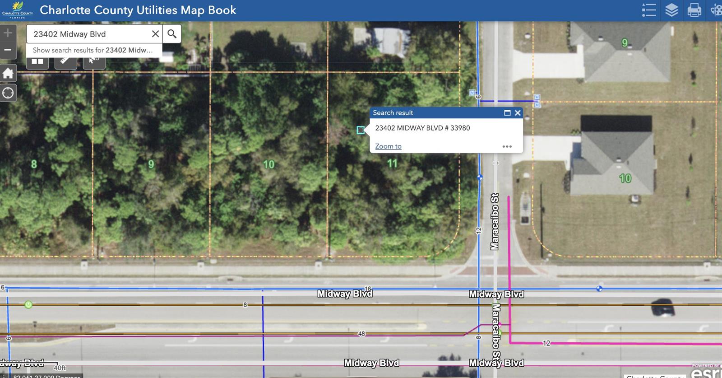Click the cyan search result marker
The image size is (722, 378).
click(x=361, y=130)
